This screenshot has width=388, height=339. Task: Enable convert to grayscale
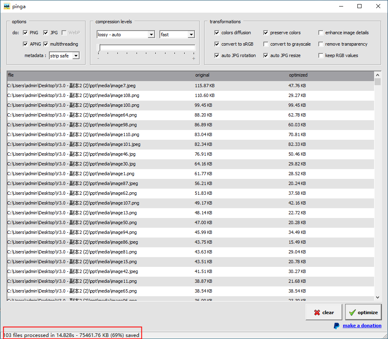click(266, 44)
